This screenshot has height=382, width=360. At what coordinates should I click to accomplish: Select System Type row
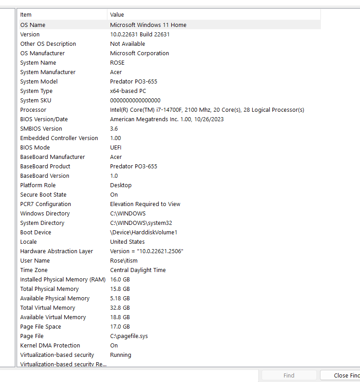[170, 91]
